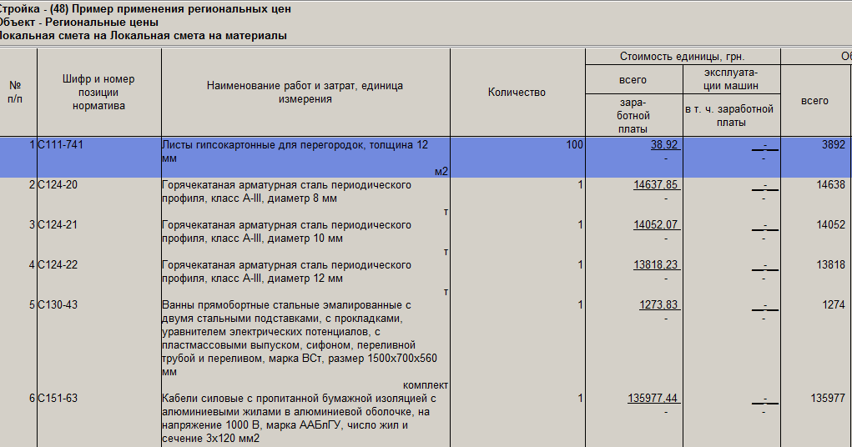Click the 'Стоимость единицы, грн.' header
The height and width of the screenshot is (447, 852).
[682, 57]
